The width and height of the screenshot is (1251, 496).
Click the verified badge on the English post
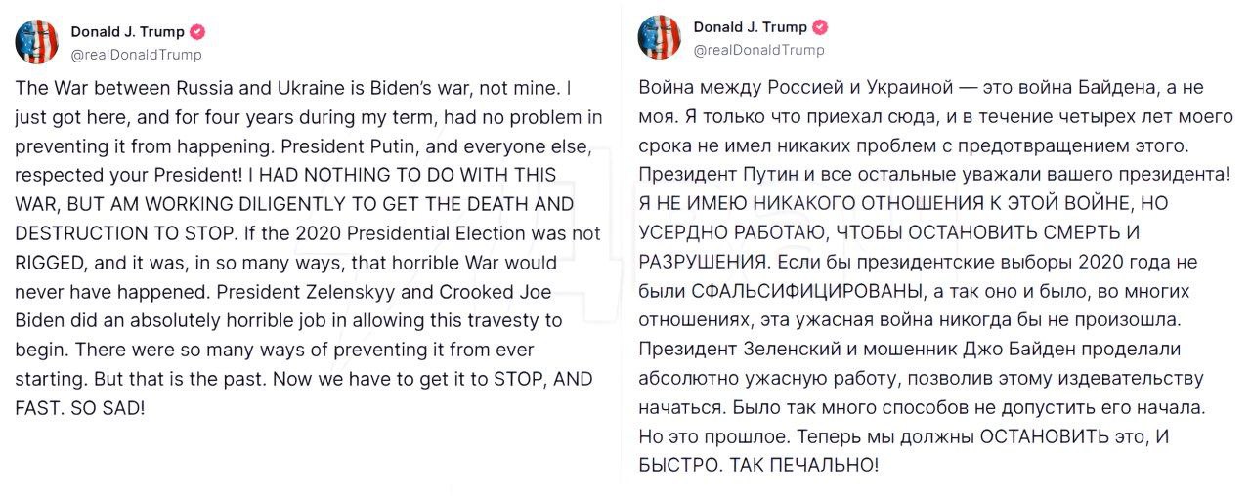pos(197,32)
